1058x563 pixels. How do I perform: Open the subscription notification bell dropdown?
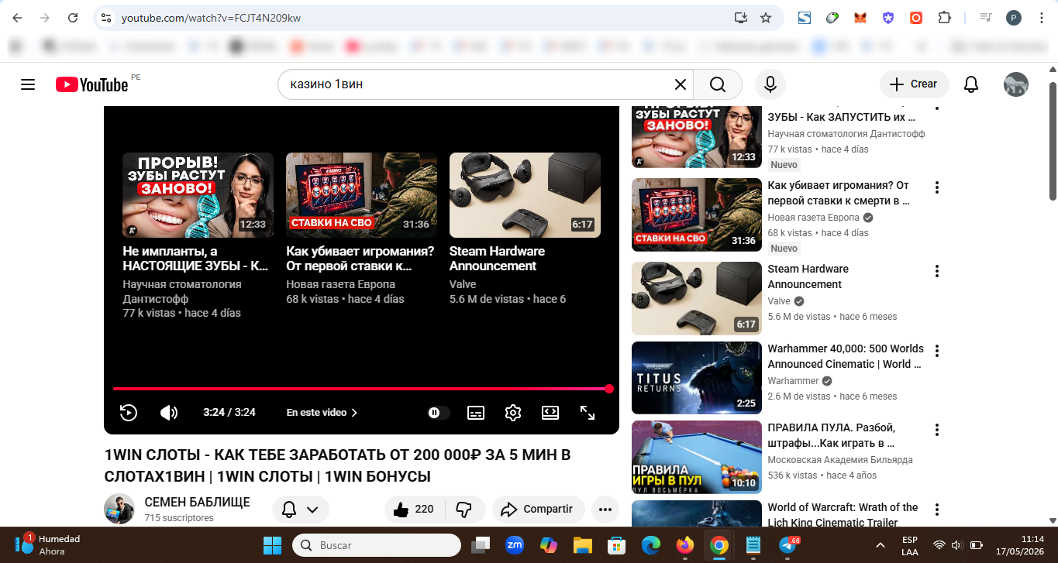click(x=301, y=509)
